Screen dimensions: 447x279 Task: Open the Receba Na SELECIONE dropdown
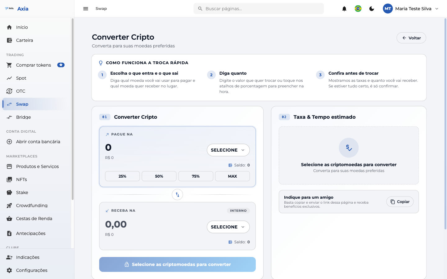coord(228,227)
